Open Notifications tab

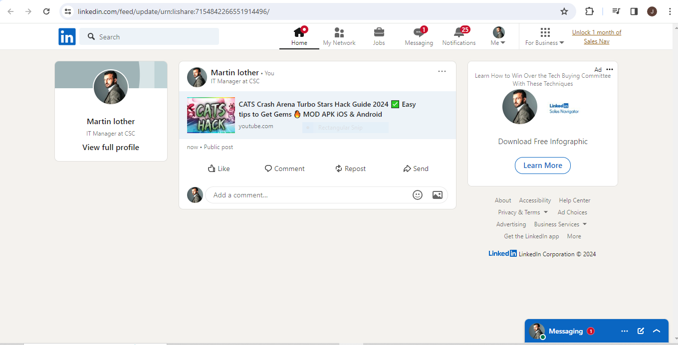(x=459, y=36)
